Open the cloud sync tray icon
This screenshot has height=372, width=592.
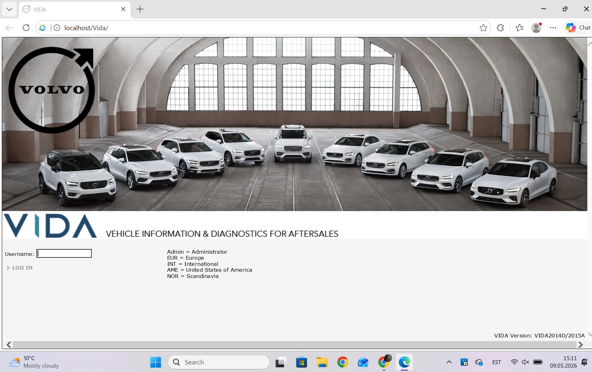coord(479,362)
